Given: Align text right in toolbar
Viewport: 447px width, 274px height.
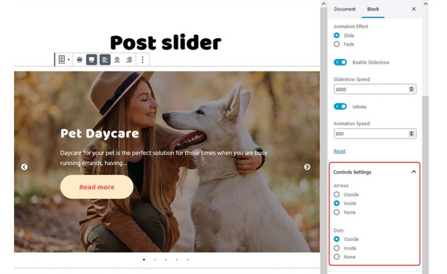Looking at the screenshot, I should coord(129,60).
